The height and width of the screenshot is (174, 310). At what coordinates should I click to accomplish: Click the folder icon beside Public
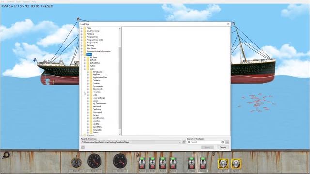click(88, 66)
